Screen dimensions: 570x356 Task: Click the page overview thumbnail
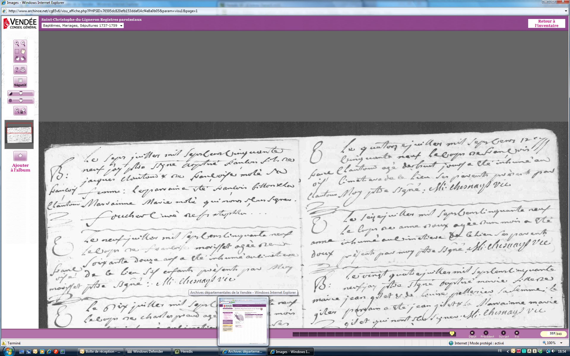point(19,134)
